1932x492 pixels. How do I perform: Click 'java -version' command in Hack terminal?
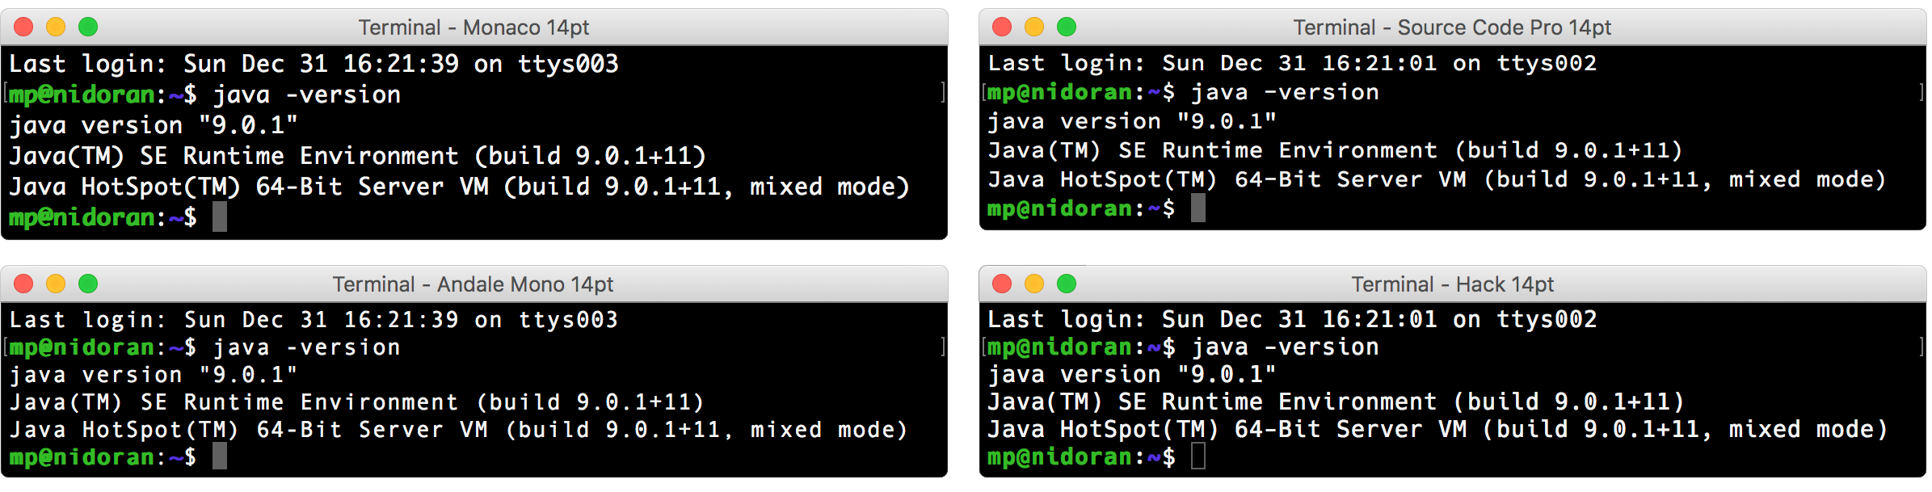click(1286, 347)
